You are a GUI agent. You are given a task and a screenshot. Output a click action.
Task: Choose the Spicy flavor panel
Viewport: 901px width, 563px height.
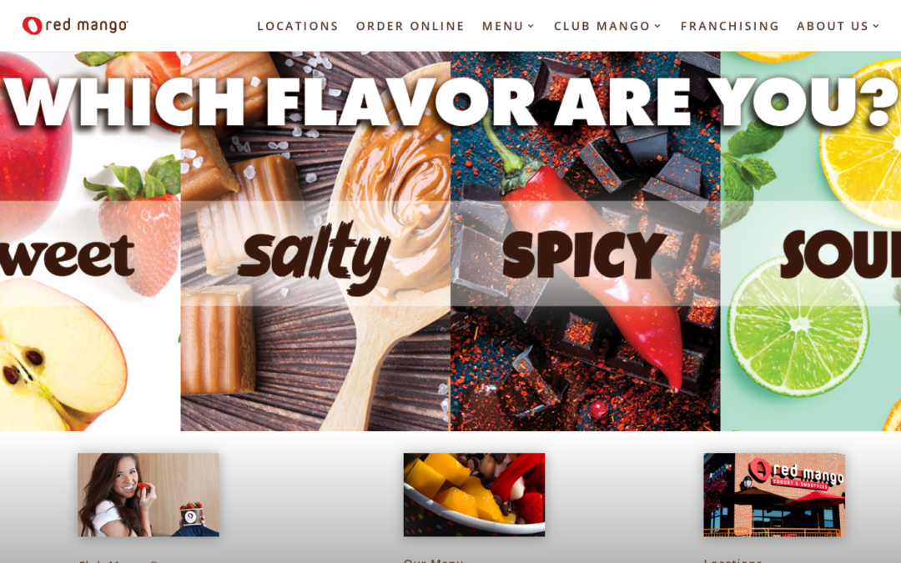click(585, 241)
